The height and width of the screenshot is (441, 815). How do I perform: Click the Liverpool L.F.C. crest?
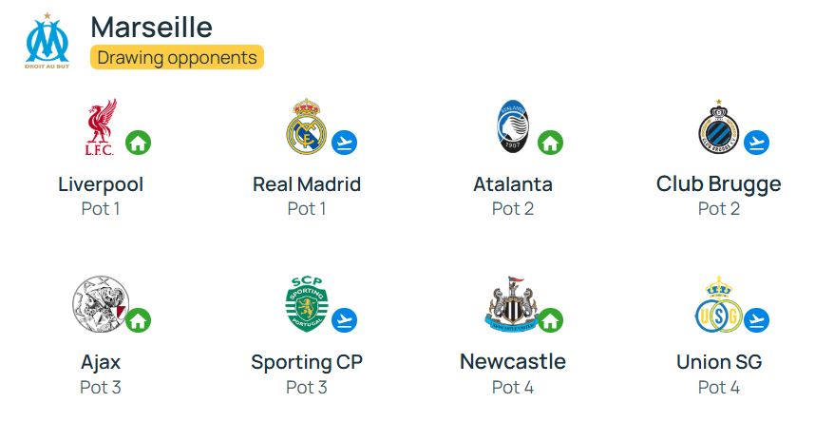[101, 127]
